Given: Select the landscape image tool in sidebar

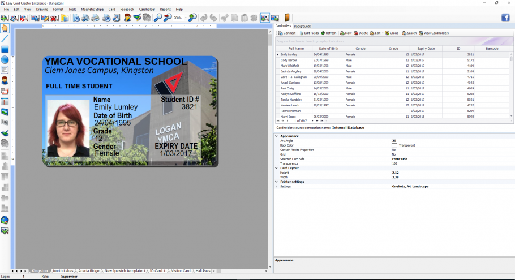Looking at the screenshot, I should coord(5,112).
